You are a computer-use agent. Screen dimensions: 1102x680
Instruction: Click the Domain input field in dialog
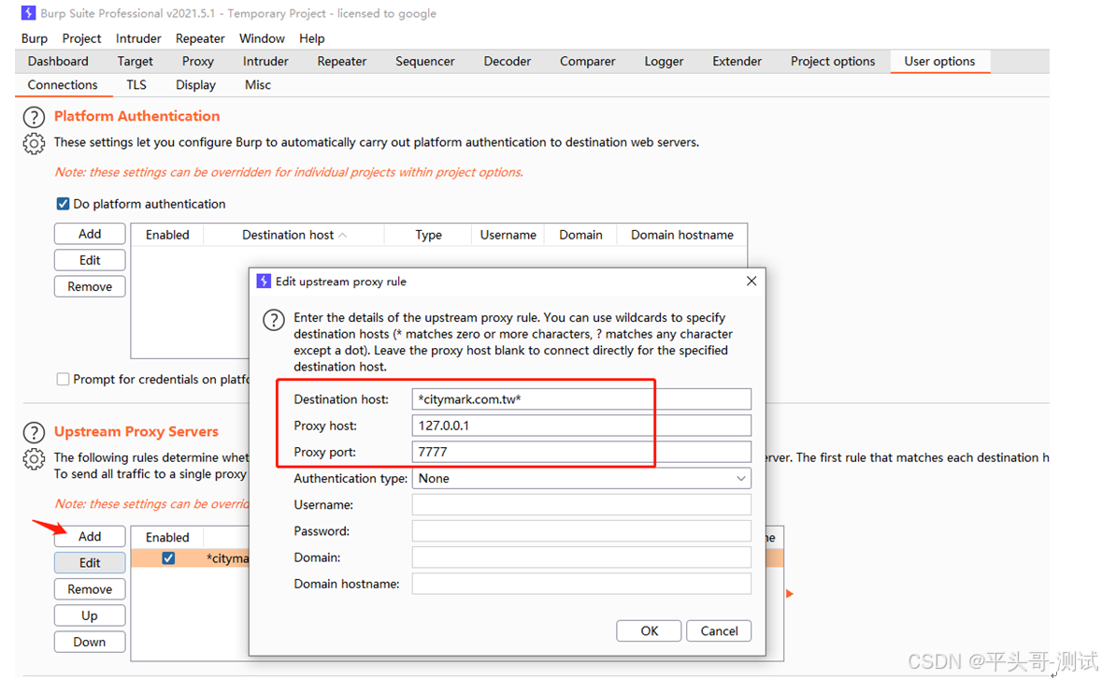(581, 557)
